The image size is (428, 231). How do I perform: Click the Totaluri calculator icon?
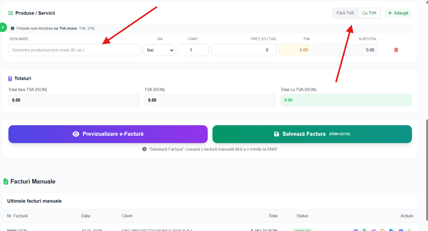point(10,79)
